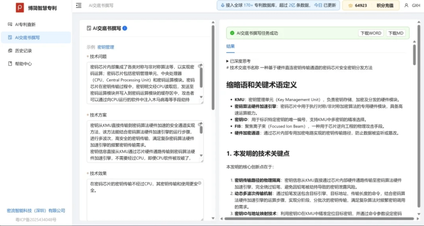Open 帮助中心 in the sidebar
424x226 pixels.
click(23, 64)
